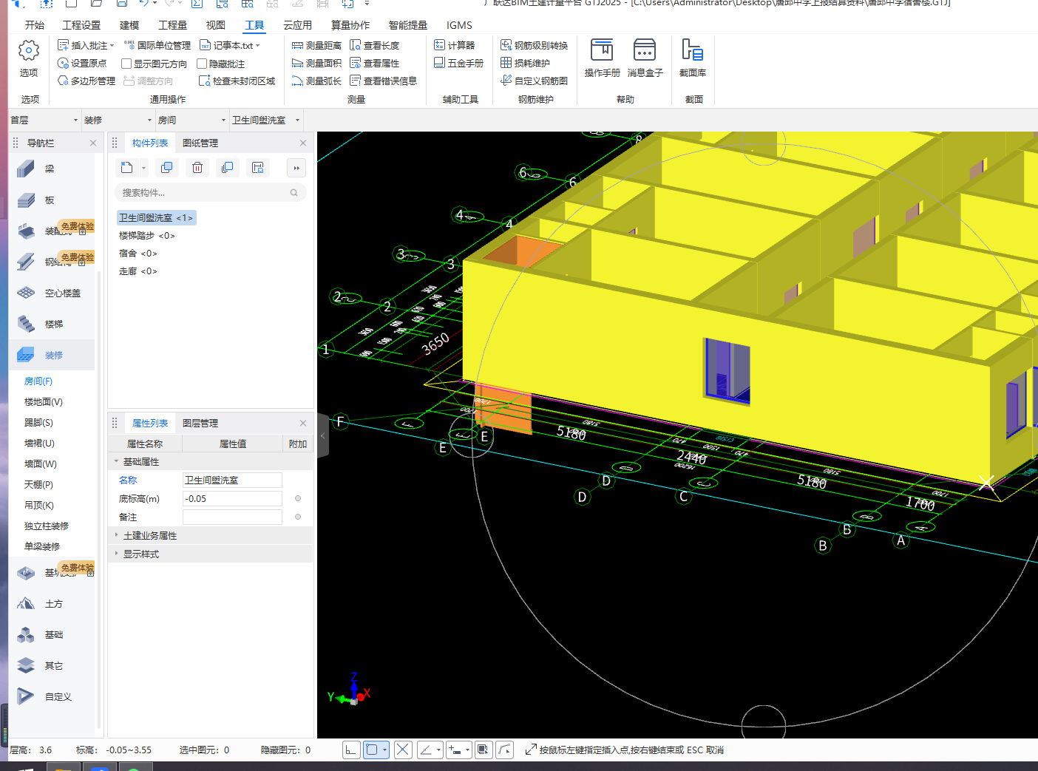Select 踢脚(S) in 装修 list
This screenshot has height=771, width=1038.
pos(38,423)
